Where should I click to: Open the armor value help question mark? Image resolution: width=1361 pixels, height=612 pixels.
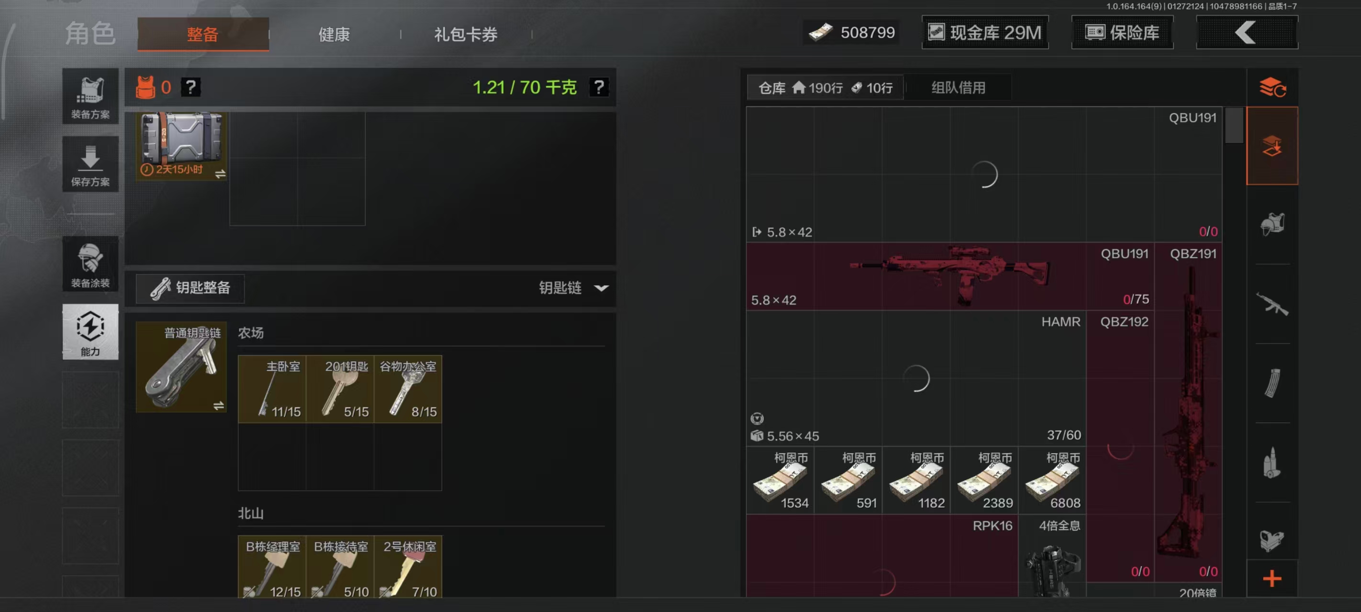tap(191, 87)
